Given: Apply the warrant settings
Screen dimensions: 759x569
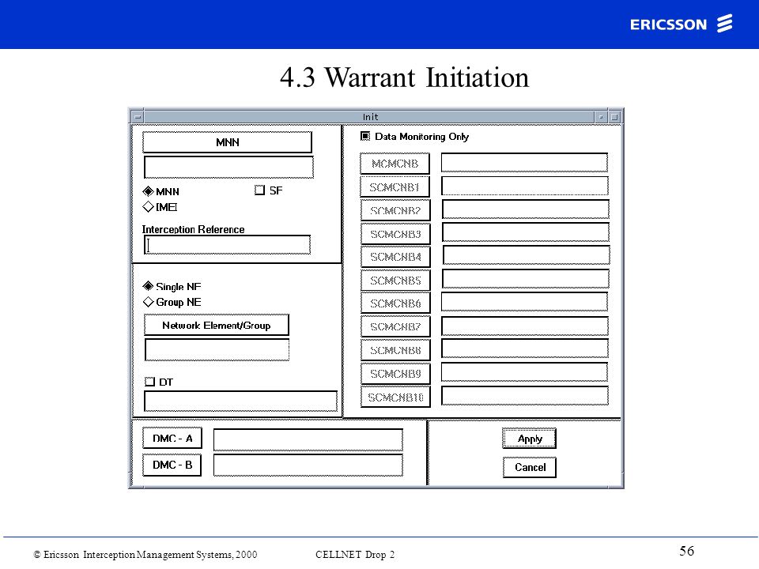Looking at the screenshot, I should click(529, 439).
